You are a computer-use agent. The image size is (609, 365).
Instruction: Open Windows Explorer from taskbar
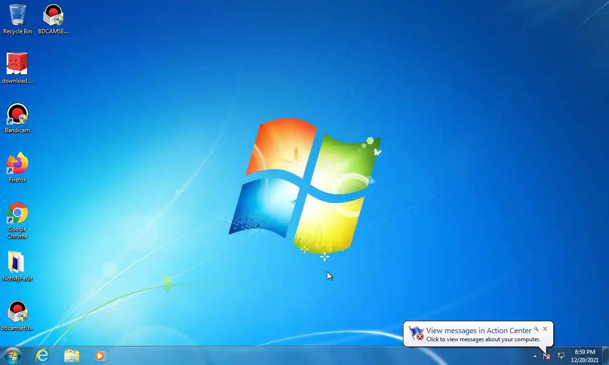72,355
